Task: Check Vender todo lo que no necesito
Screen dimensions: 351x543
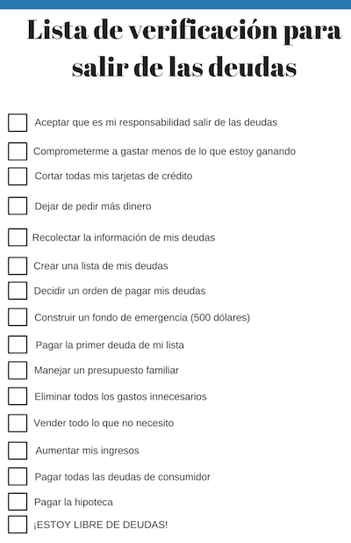Action: (18, 423)
